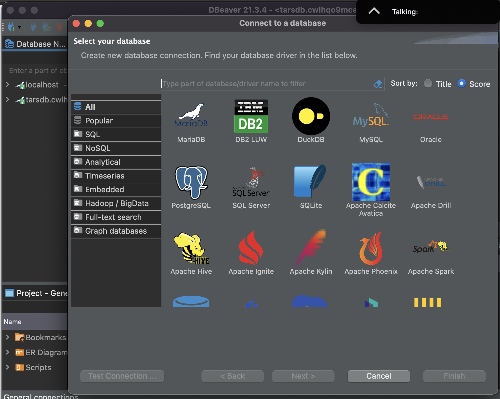Click the Finish button
This screenshot has height=399, width=500.
(x=454, y=376)
